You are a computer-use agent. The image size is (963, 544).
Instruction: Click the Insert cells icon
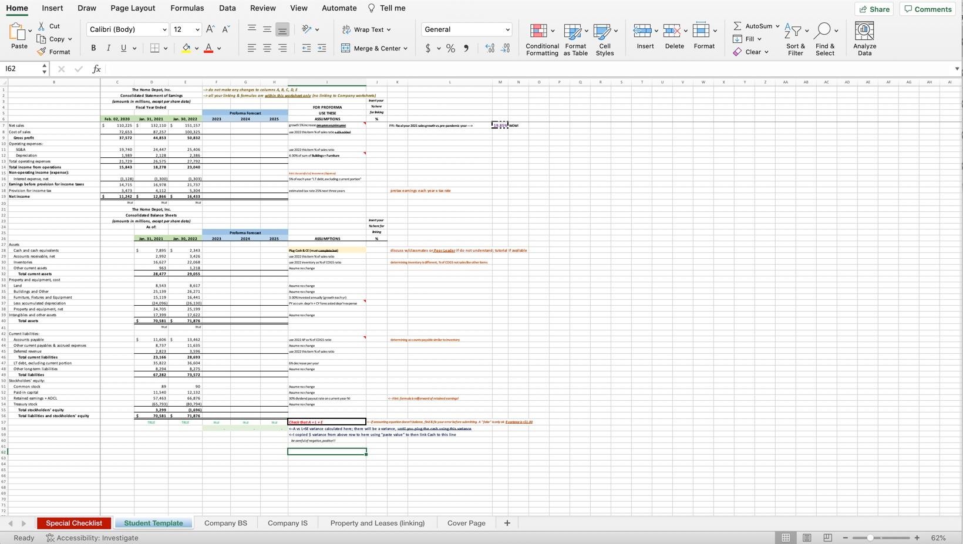pos(642,31)
